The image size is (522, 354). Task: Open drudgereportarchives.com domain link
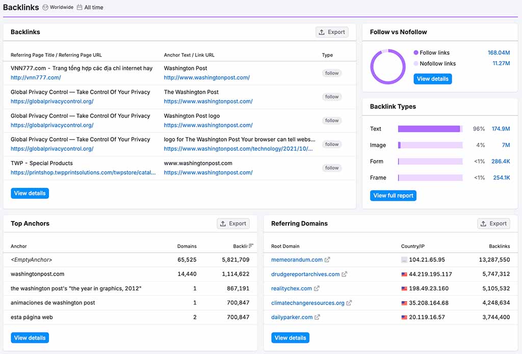click(305, 274)
